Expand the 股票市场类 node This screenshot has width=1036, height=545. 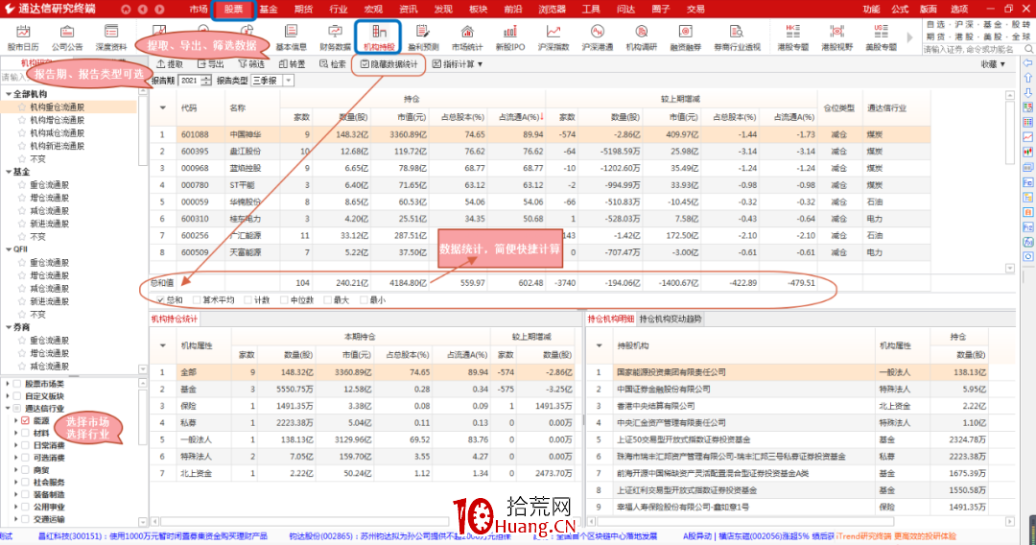tap(8, 383)
